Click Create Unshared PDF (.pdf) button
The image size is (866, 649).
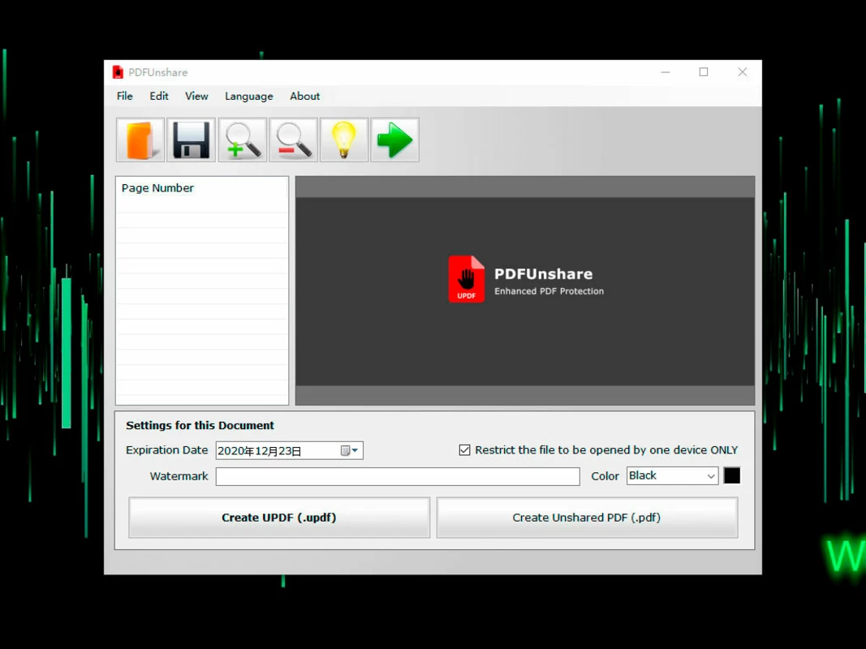click(x=587, y=518)
